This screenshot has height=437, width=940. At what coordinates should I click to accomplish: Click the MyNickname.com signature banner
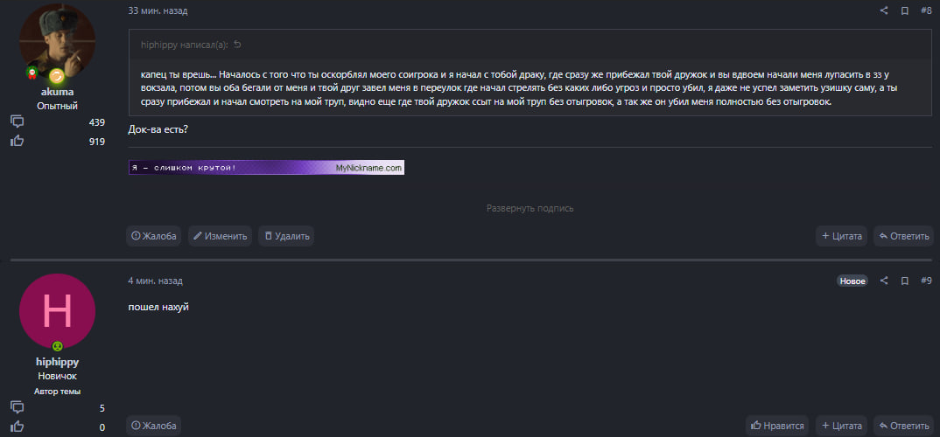pyautogui.click(x=266, y=168)
